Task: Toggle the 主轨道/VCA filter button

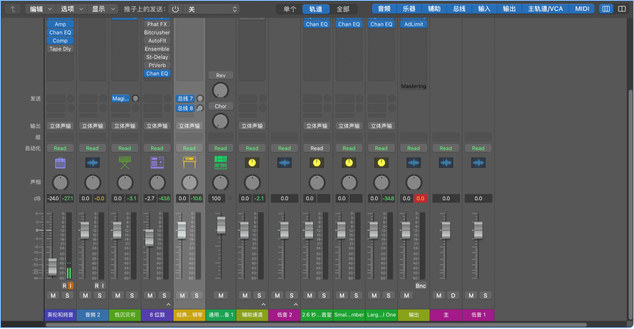Action: click(545, 9)
